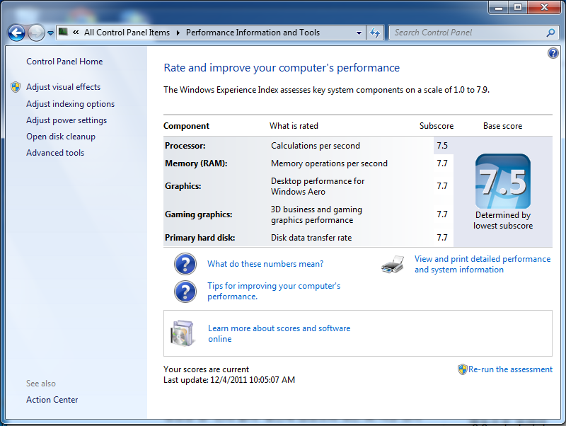
Task: Minimize the Control Panel window
Action: pos(499,7)
